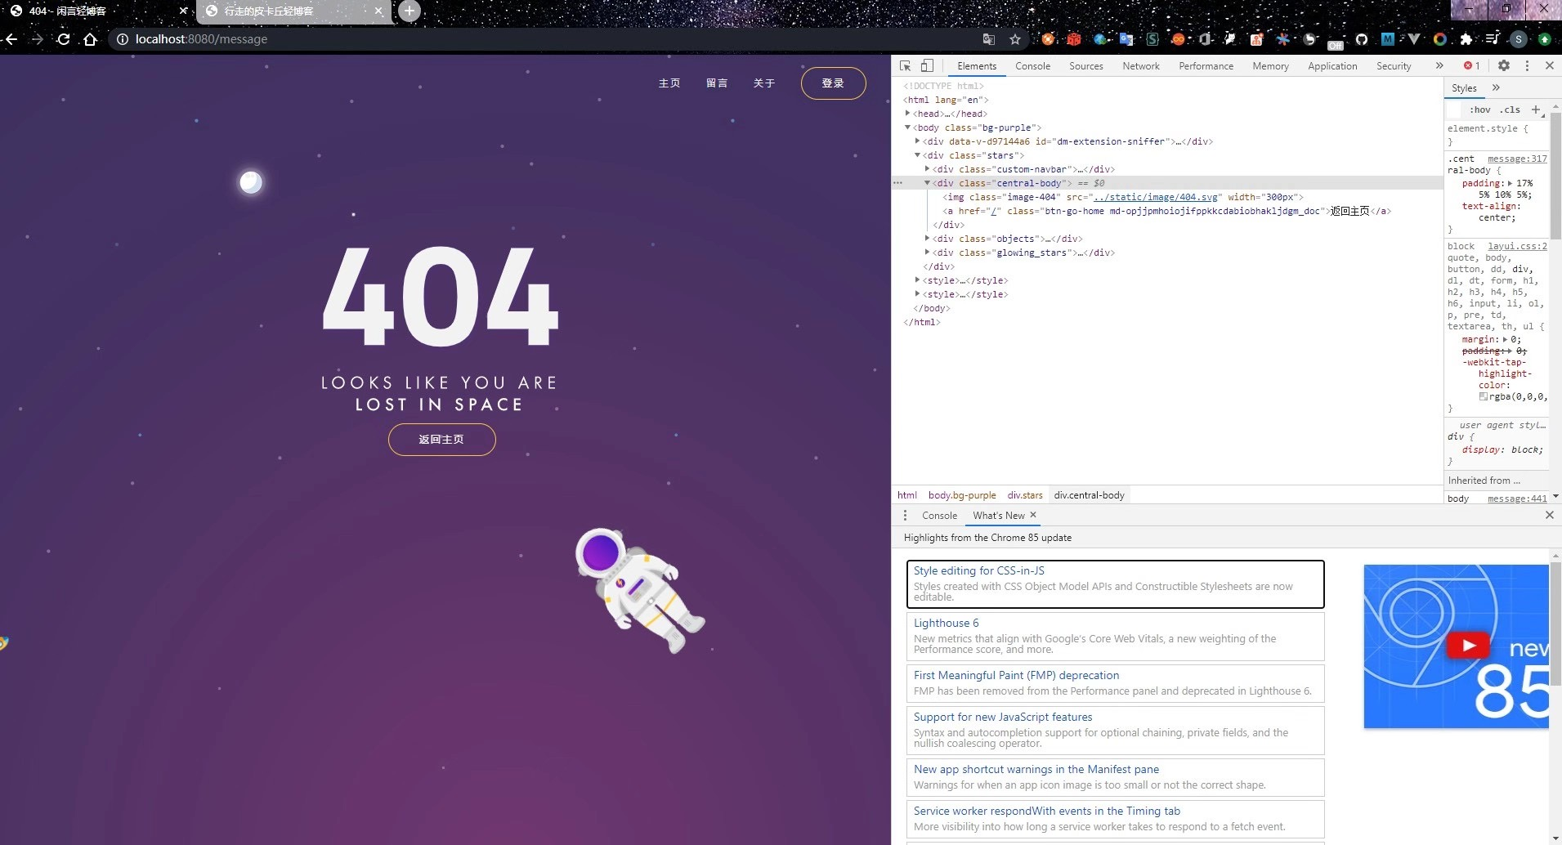The height and width of the screenshot is (845, 1562).
Task: Collapse the div class stars node
Action: click(x=917, y=155)
